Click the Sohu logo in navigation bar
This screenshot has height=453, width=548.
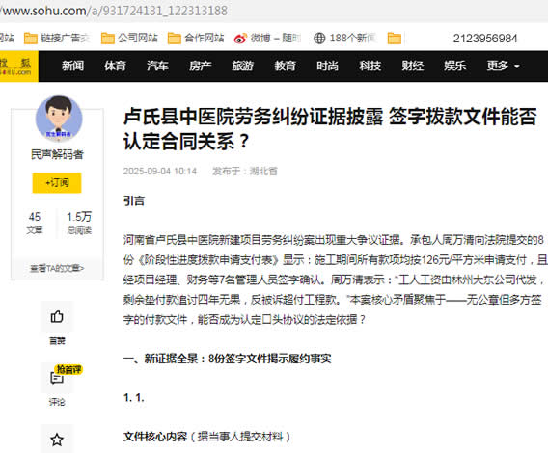pos(16,67)
